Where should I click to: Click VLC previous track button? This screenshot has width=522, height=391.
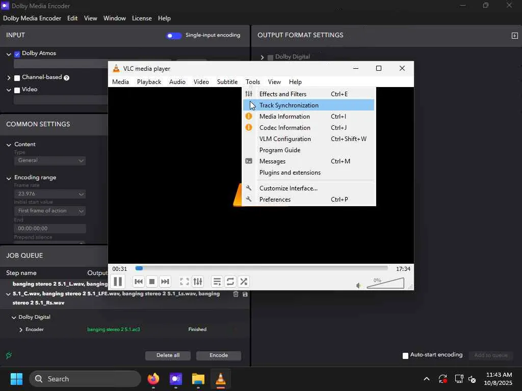[139, 282]
